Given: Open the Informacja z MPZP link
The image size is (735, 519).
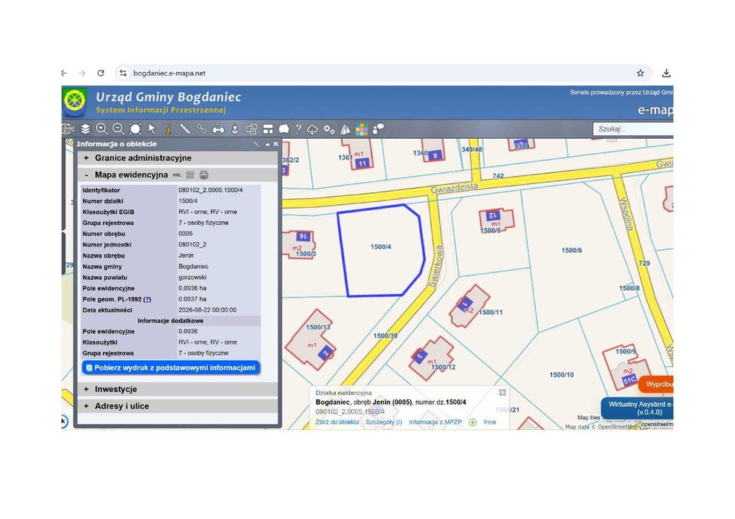Looking at the screenshot, I should point(435,422).
